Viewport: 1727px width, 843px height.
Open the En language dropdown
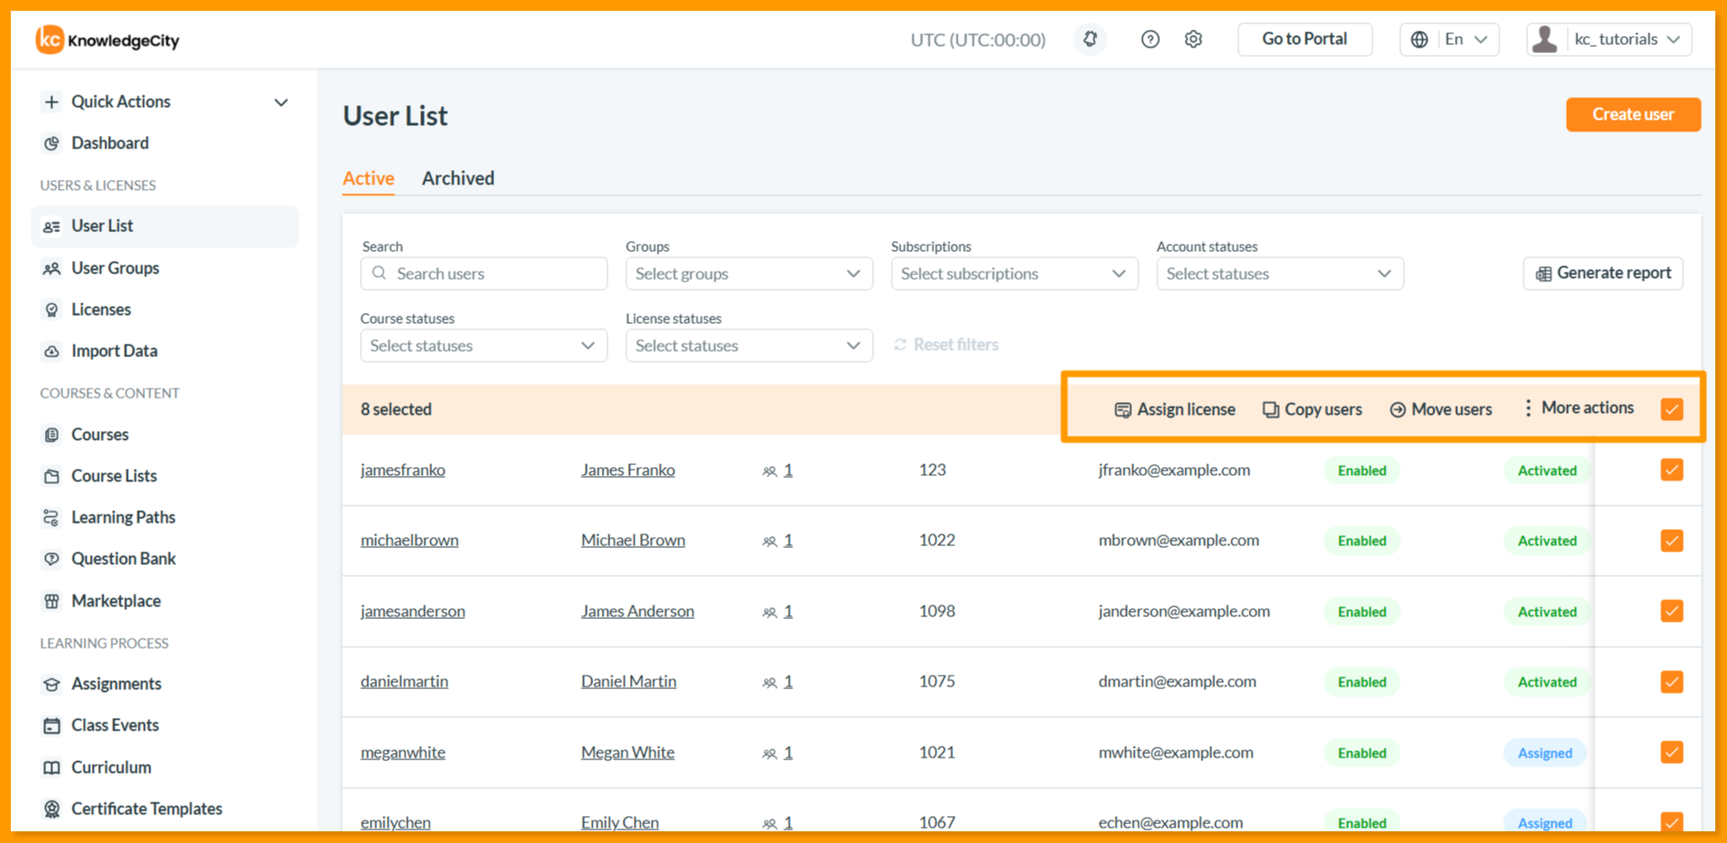click(x=1450, y=40)
